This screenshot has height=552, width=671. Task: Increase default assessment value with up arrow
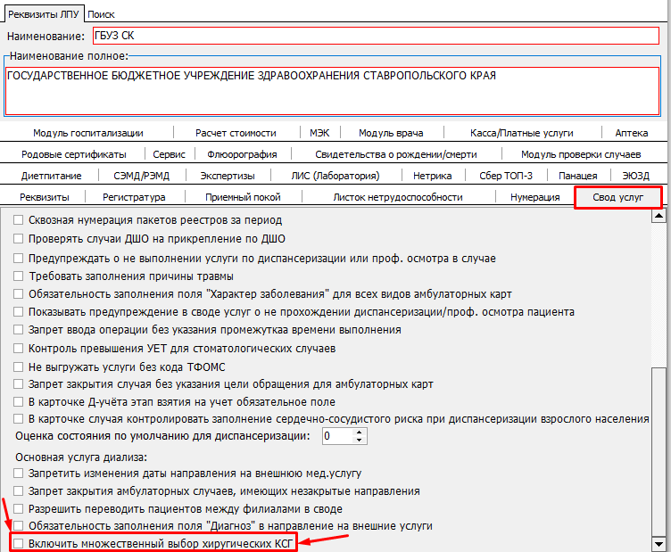(x=360, y=432)
